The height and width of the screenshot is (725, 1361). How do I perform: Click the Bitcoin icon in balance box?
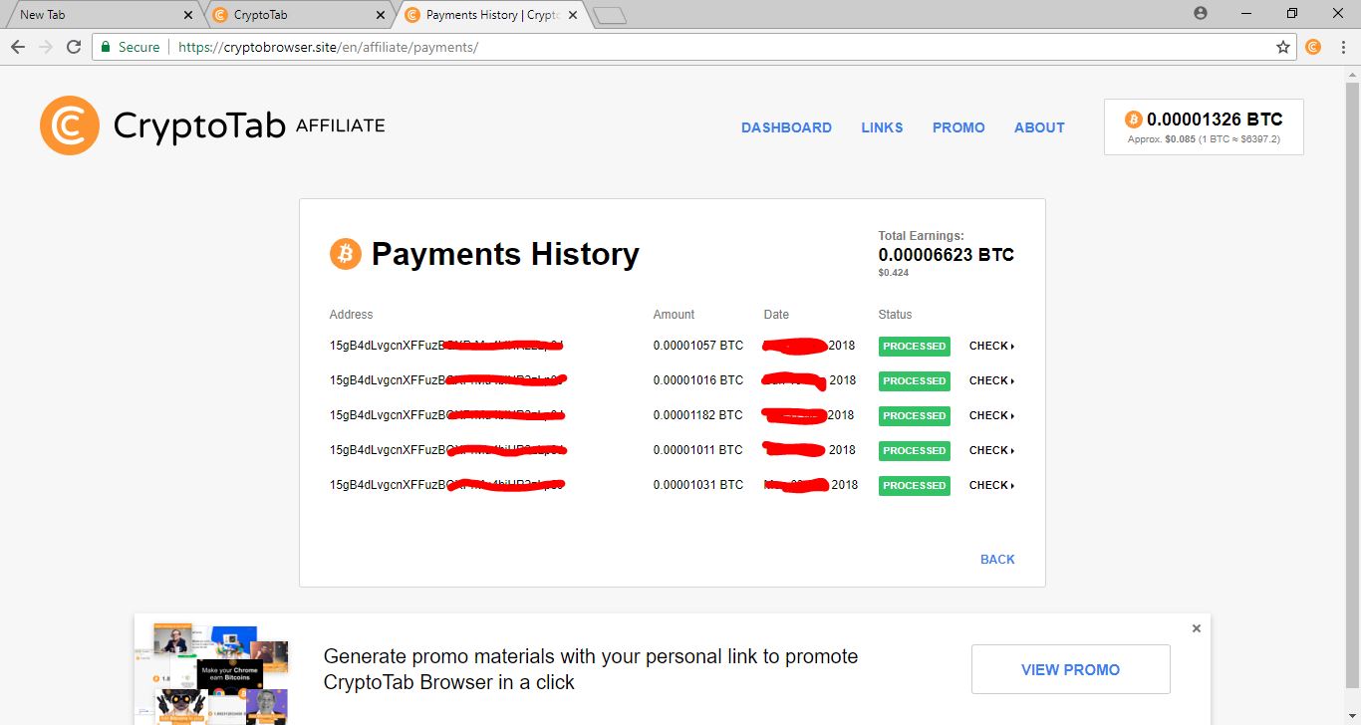(1134, 120)
